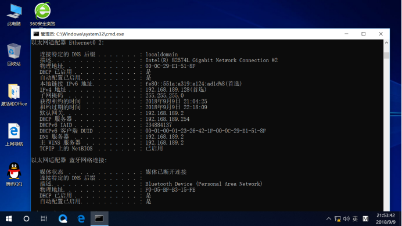Open the Windows Start menu
Screen dimensions: 402x226
pos(9,218)
